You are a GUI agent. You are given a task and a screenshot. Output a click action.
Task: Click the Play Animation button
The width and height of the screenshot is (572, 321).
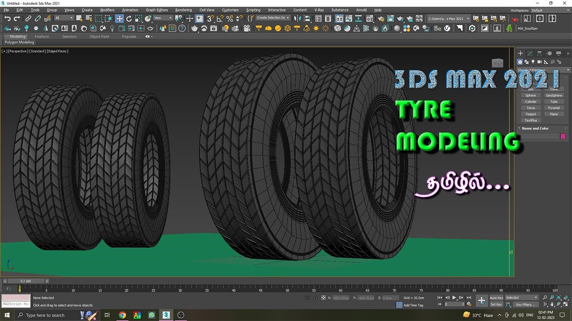(x=454, y=297)
